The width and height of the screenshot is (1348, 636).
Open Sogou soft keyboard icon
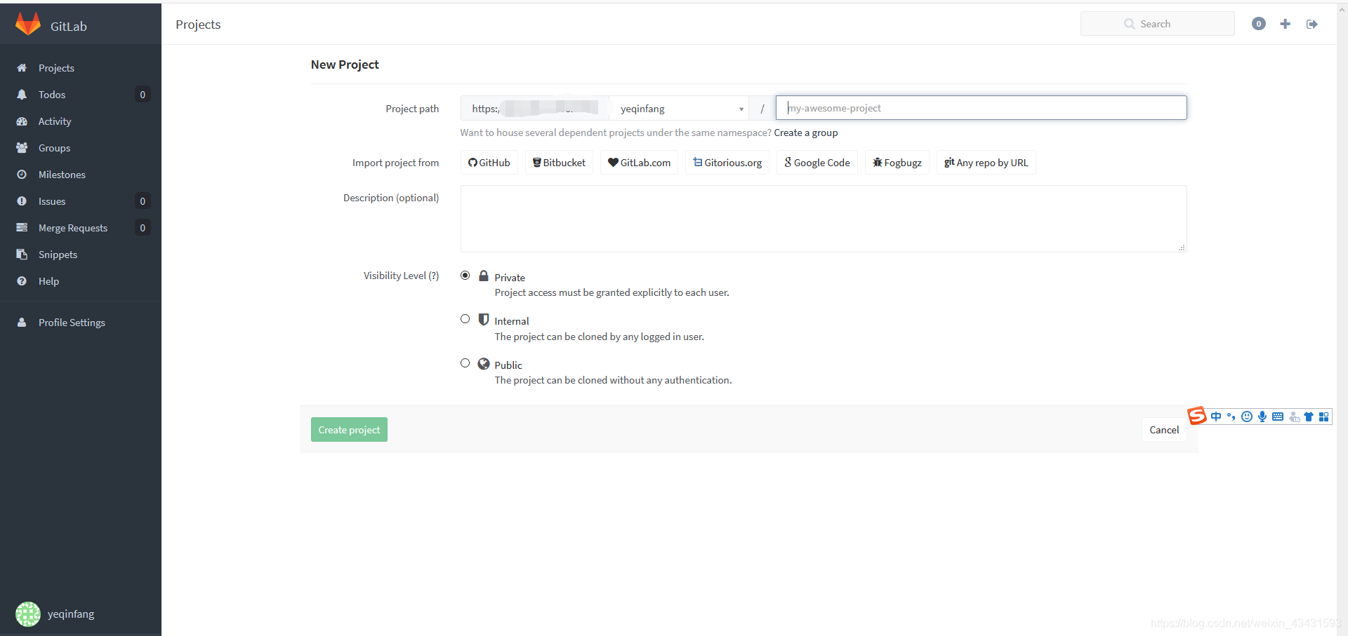point(1278,417)
